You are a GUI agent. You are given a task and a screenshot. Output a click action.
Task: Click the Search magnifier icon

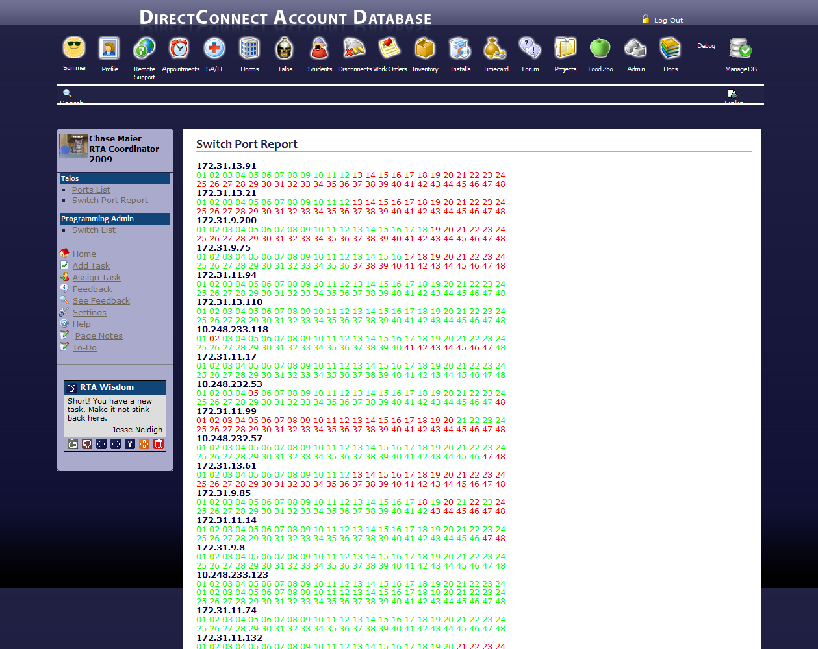[x=67, y=93]
